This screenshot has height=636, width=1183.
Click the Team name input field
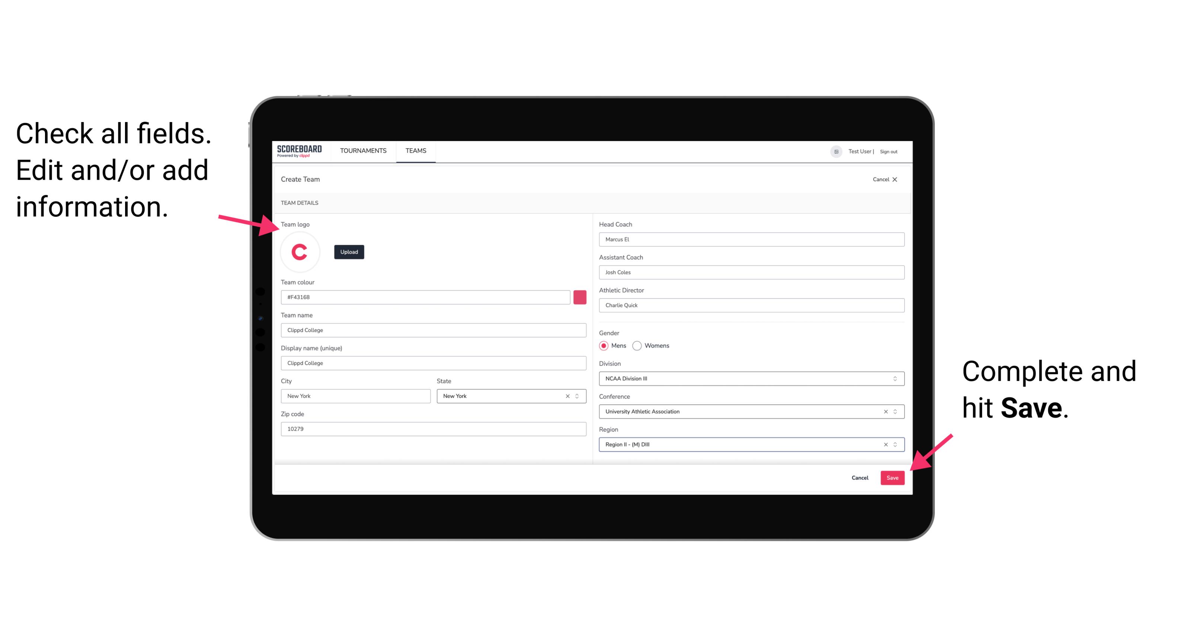(435, 330)
